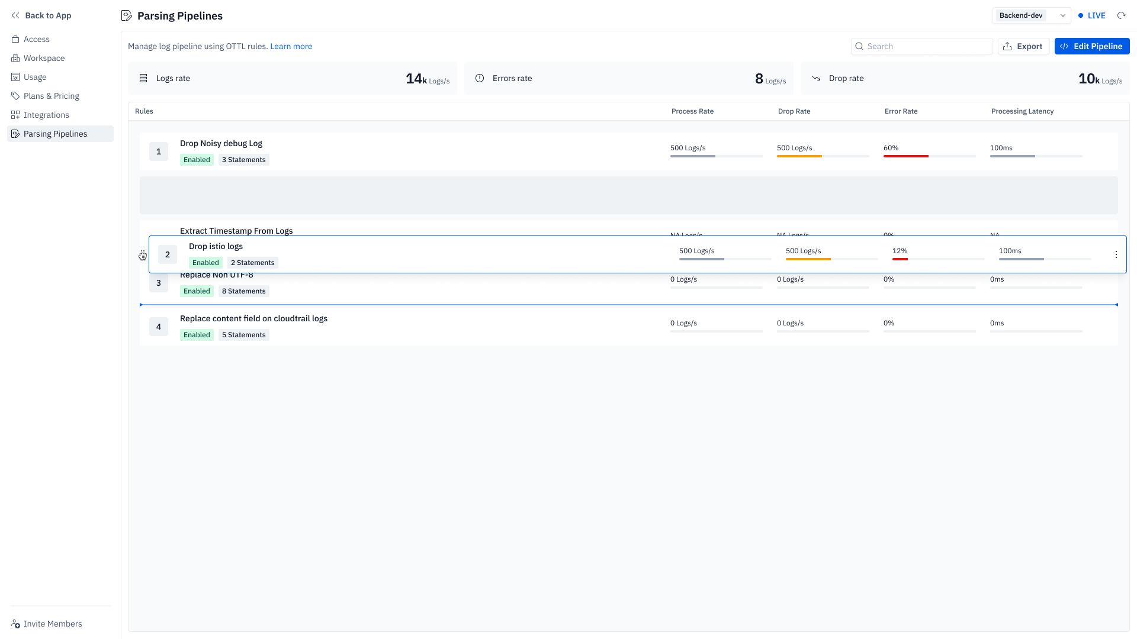The image size is (1137, 639).
Task: Click the refresh icon next to LIVE
Action: click(1121, 15)
